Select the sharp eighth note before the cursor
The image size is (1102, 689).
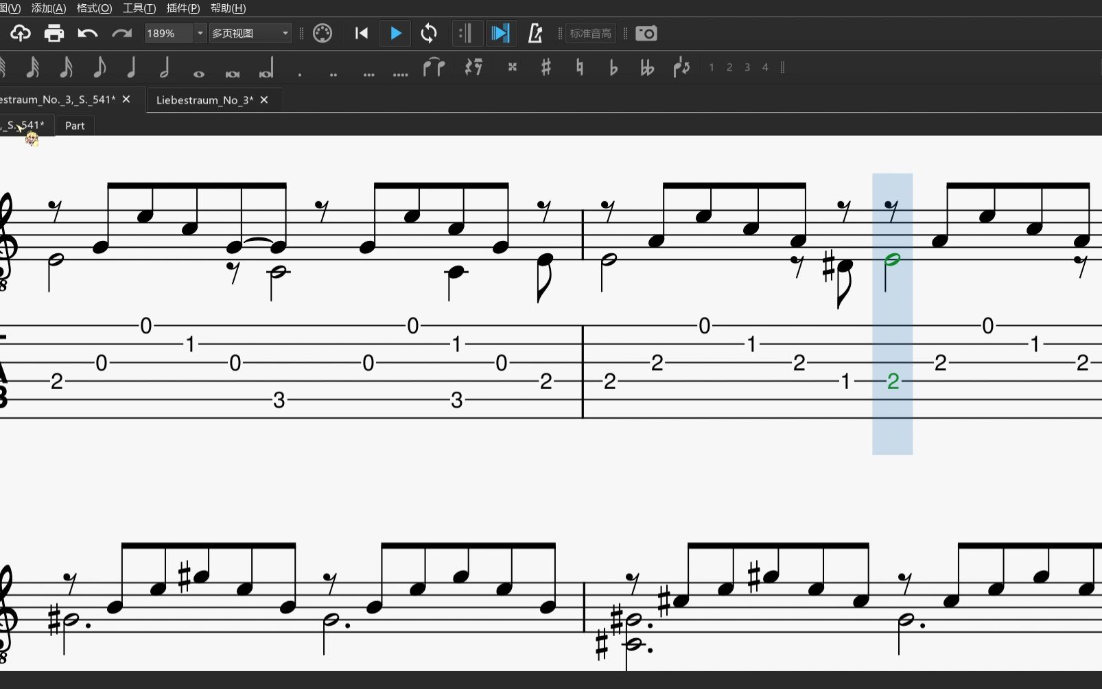[845, 266]
